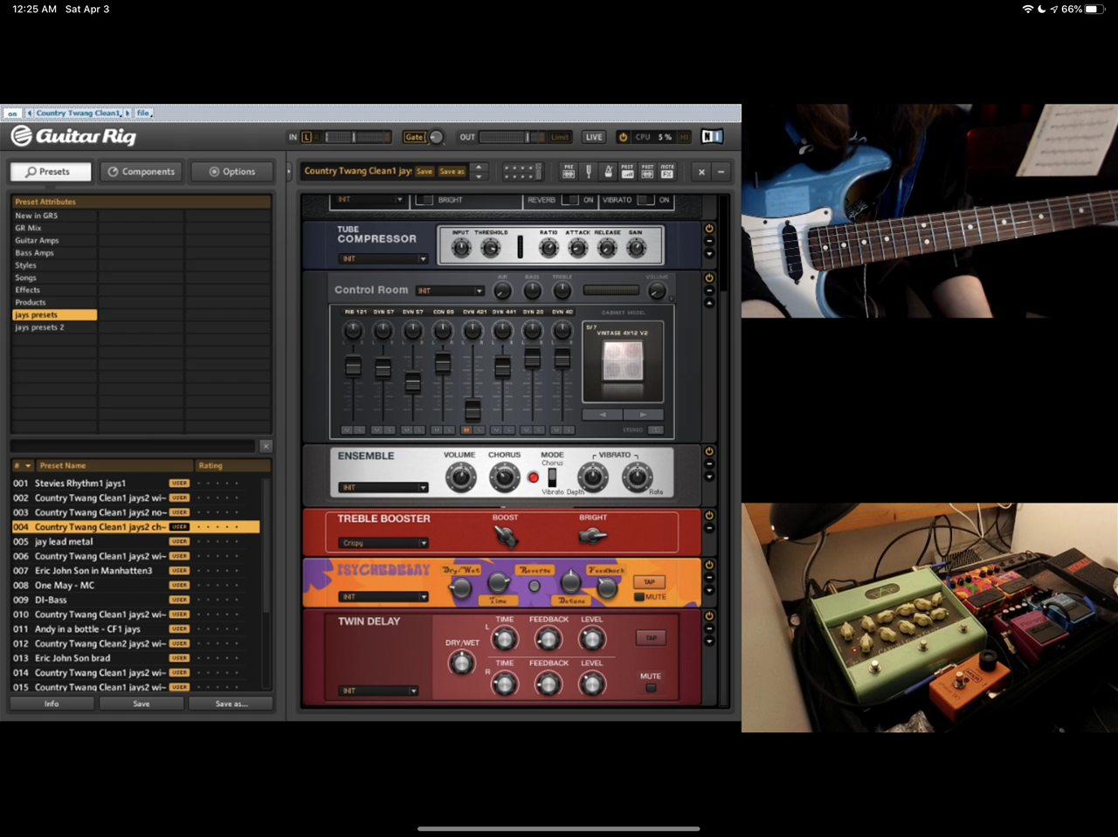Toggle the POST tapedeck icon
Viewport: 1118px width, 837px height.
click(647, 172)
